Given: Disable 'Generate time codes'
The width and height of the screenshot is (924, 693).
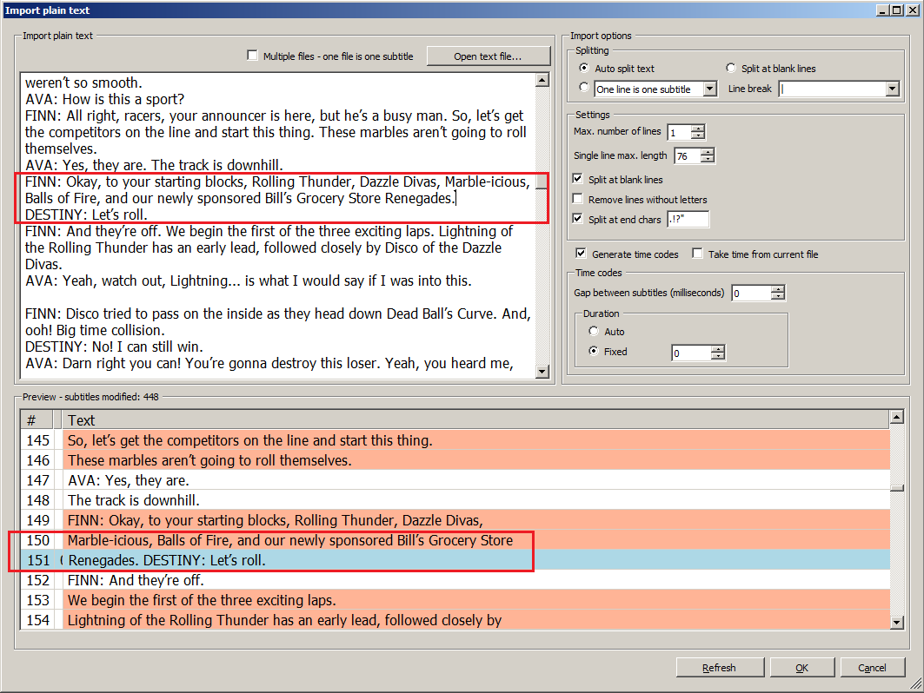Looking at the screenshot, I should coord(582,253).
